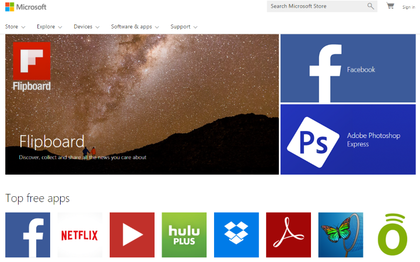Open the Hulu Plus app tile
420x262 pixels.
point(184,235)
